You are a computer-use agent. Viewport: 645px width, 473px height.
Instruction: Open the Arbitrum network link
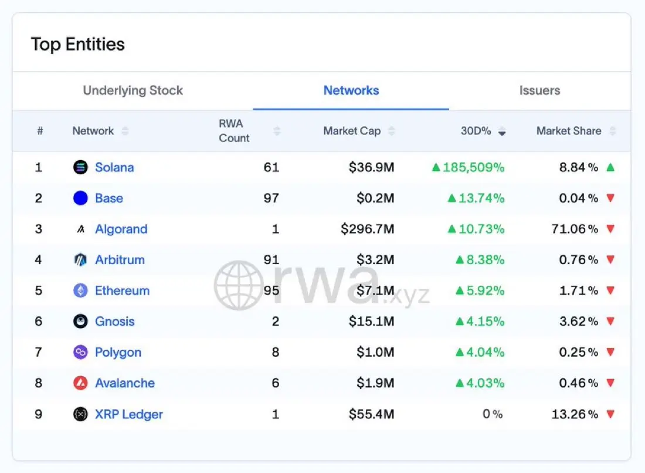[120, 260]
